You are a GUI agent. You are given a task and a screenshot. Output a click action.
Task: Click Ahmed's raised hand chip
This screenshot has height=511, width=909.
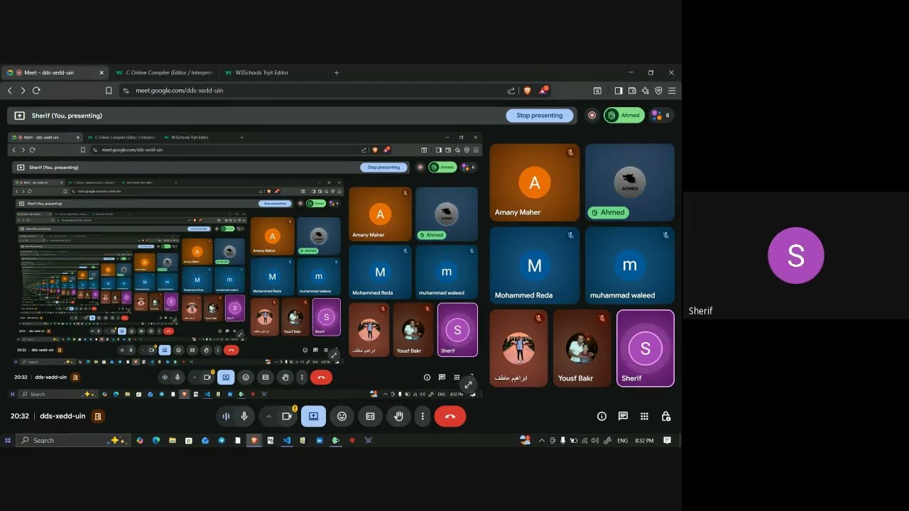tap(624, 115)
